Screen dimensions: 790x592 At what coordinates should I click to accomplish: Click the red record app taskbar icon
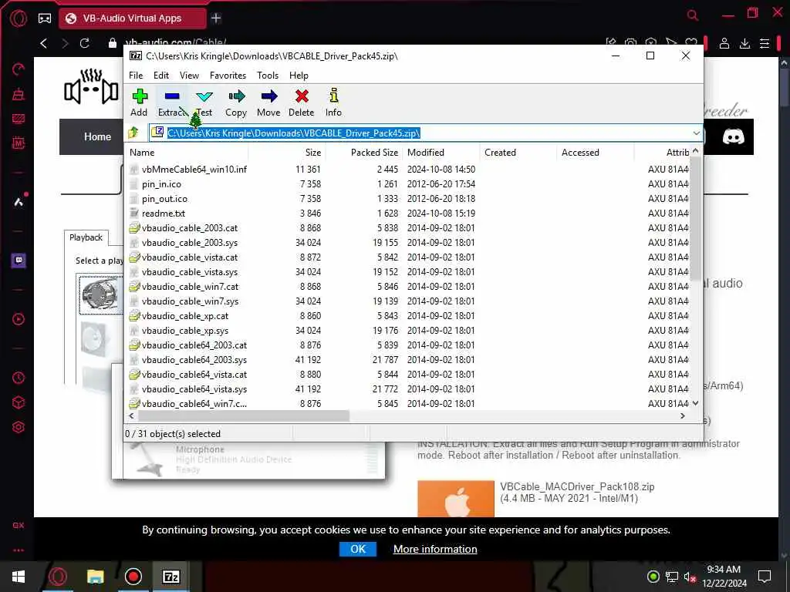click(x=133, y=577)
